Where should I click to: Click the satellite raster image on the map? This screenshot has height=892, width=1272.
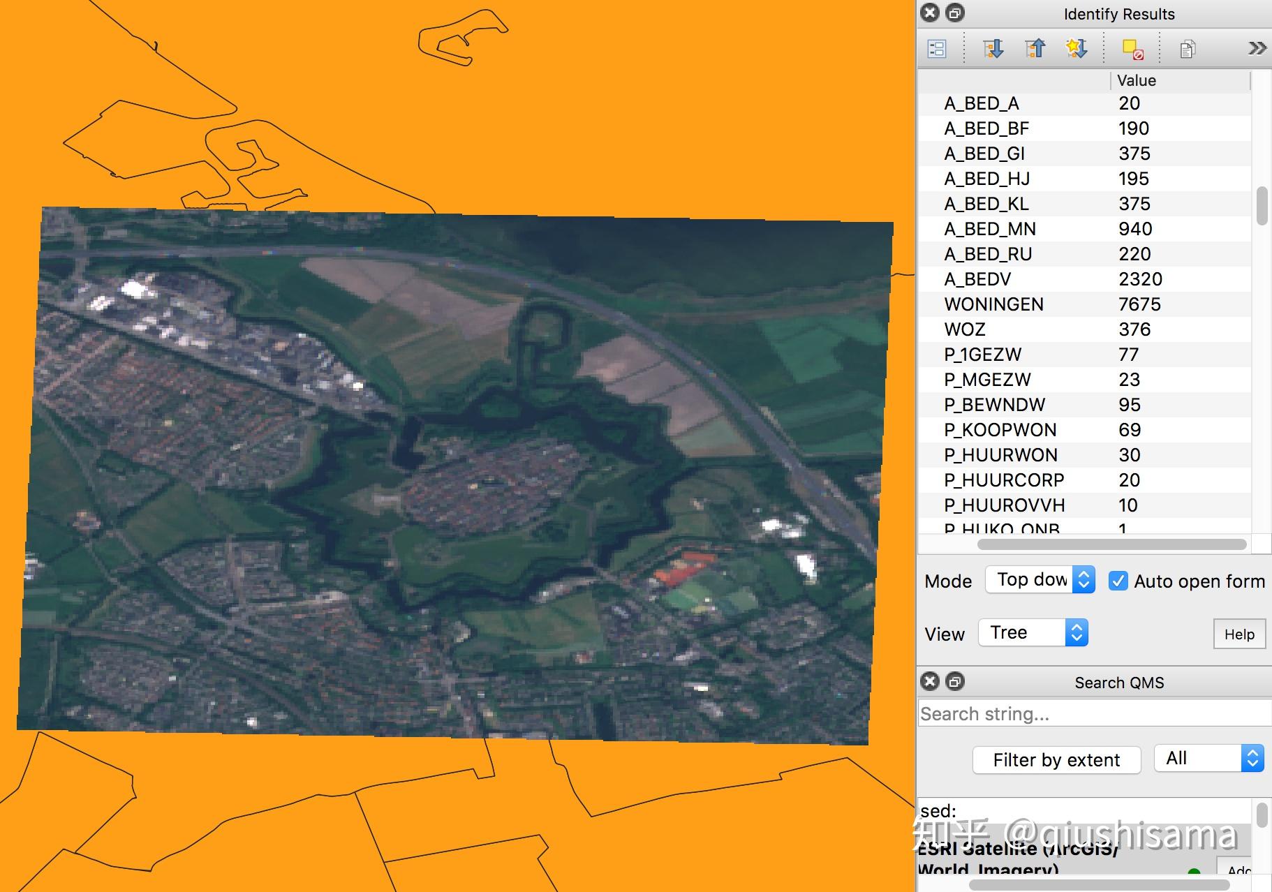click(x=454, y=475)
